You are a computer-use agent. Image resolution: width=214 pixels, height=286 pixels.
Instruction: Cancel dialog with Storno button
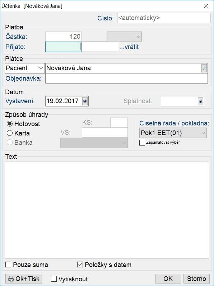[196, 278]
